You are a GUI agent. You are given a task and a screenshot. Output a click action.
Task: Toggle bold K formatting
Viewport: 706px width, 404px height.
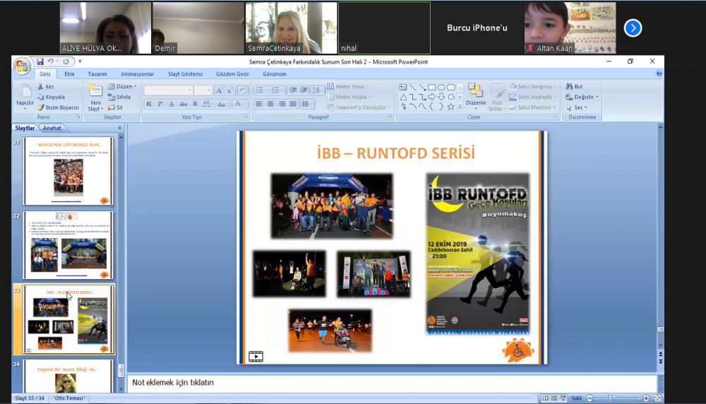pos(149,104)
